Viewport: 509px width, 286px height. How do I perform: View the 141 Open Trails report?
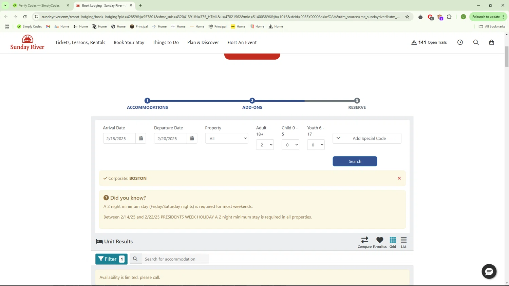click(429, 42)
